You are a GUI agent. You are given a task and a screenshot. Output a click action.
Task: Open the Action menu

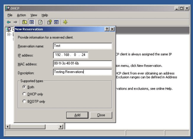pos(21,15)
